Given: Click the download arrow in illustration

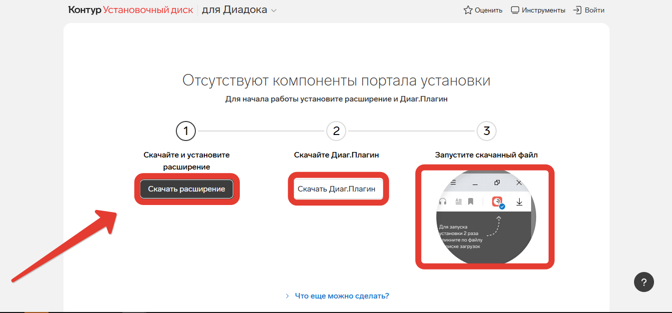Looking at the screenshot, I should click(519, 201).
